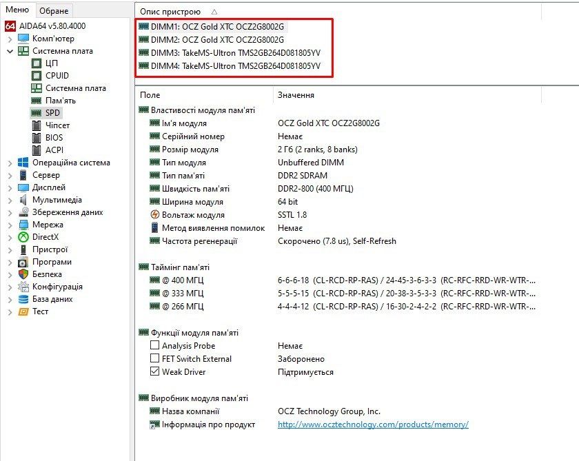
Task: Switch to the Меню tab
Action: point(17,10)
